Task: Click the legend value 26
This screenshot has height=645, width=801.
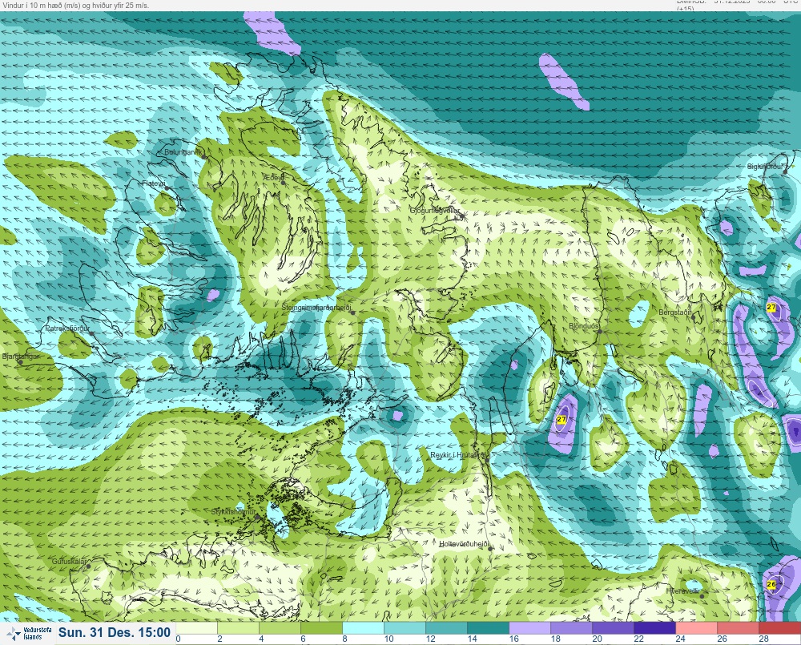Action: (723, 639)
